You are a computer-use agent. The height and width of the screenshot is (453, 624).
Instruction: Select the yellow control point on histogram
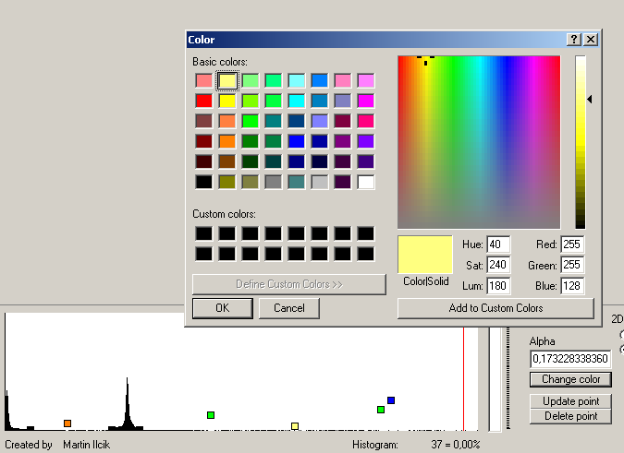(295, 425)
